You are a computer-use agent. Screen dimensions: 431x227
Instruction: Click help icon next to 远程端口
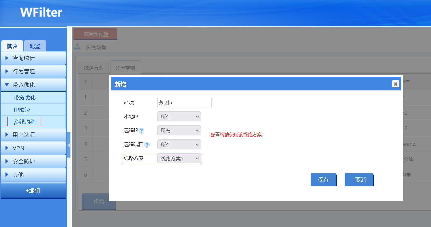click(147, 145)
